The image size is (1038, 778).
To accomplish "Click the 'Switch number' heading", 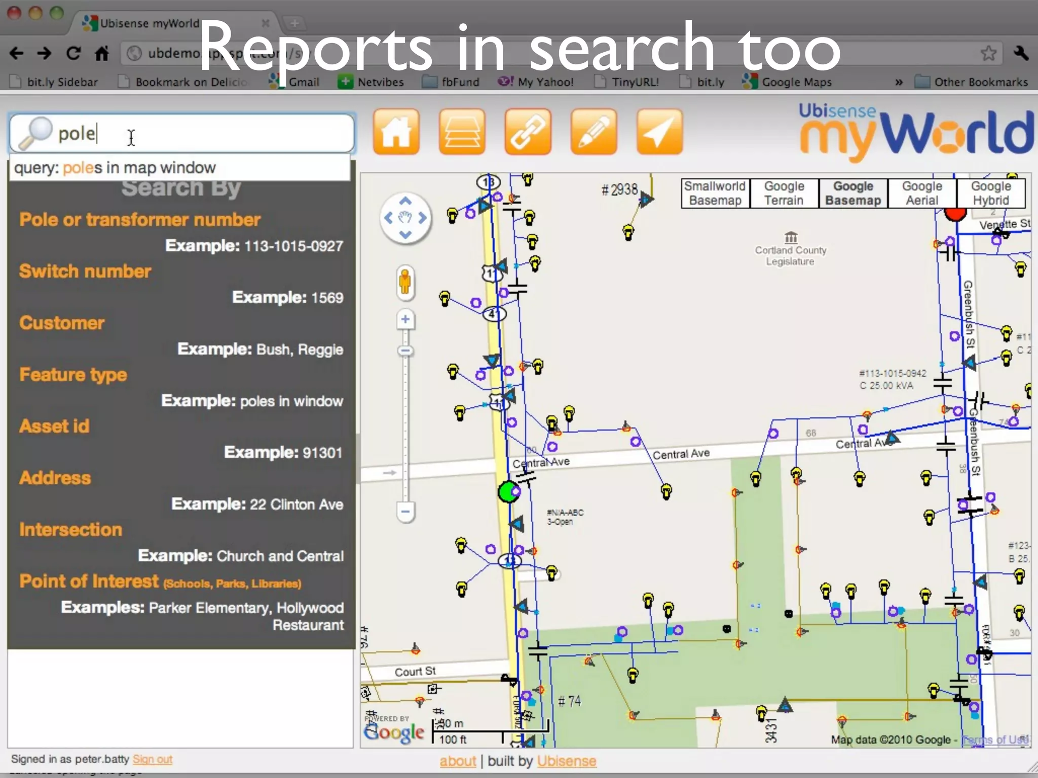I will pyautogui.click(x=85, y=271).
